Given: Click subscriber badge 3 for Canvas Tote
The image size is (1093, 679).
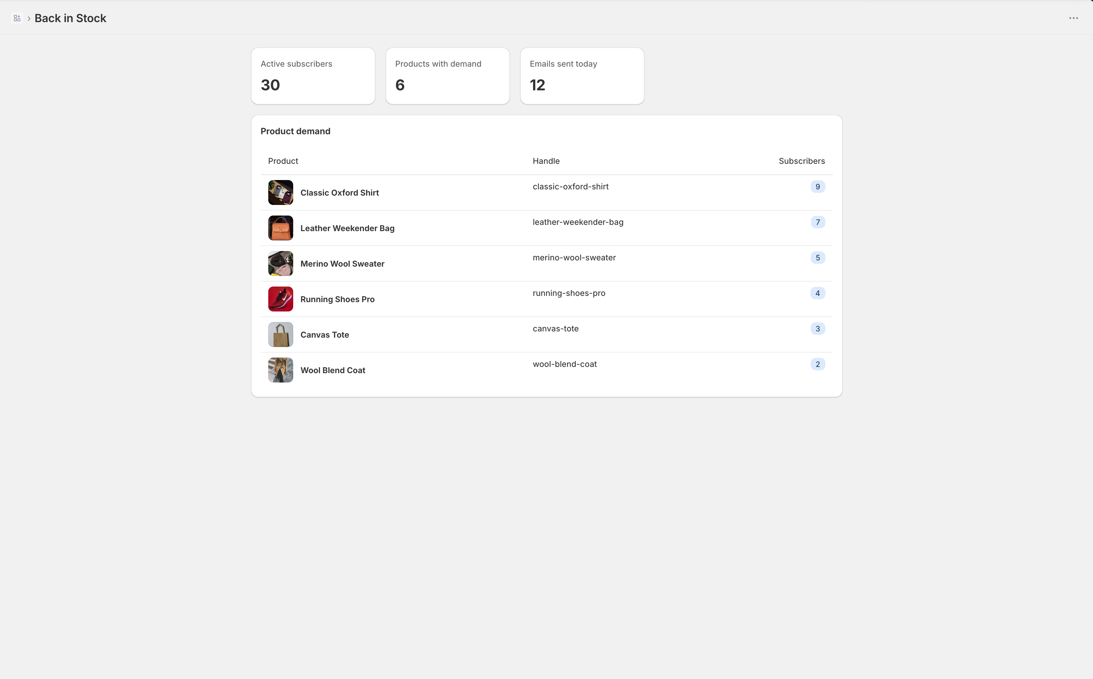Looking at the screenshot, I should (x=818, y=329).
